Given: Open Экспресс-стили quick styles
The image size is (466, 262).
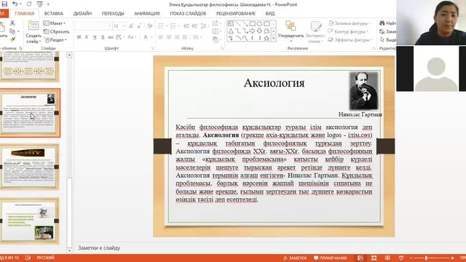Looking at the screenshot, I should (315, 31).
